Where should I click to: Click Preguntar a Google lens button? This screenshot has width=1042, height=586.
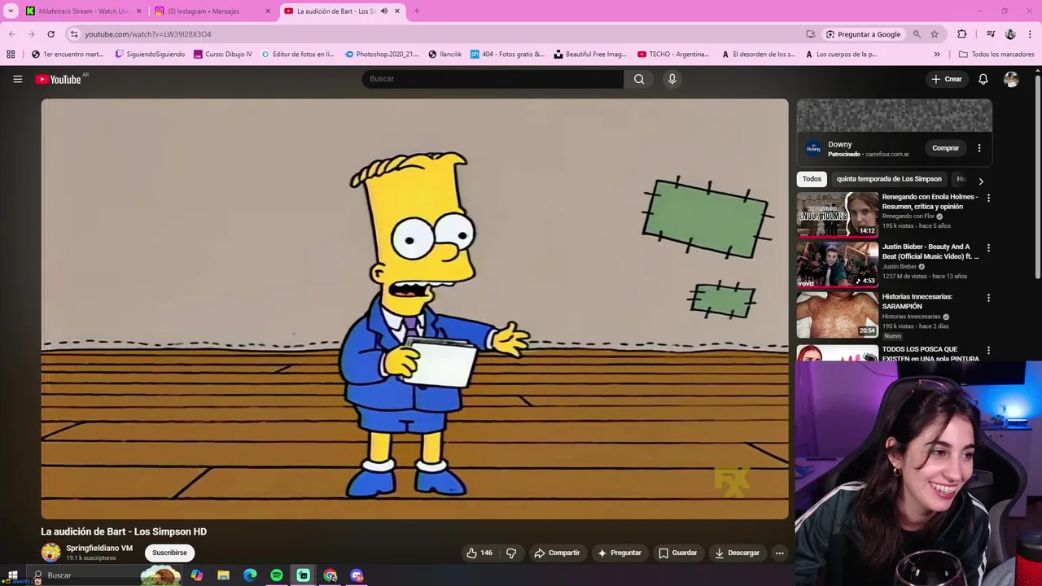coord(863,34)
